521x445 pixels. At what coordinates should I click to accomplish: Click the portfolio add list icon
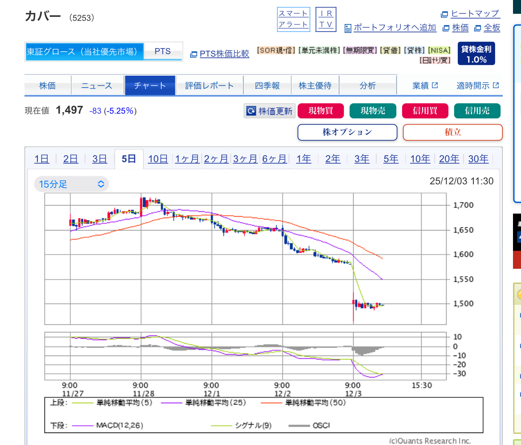[x=348, y=28]
